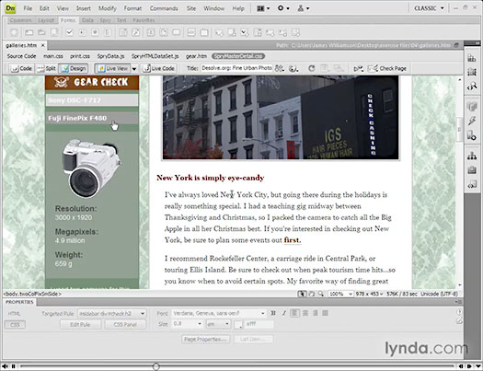The height and width of the screenshot is (371, 483).
Task: Choose the Zoom tool in status bar
Action: click(321, 294)
